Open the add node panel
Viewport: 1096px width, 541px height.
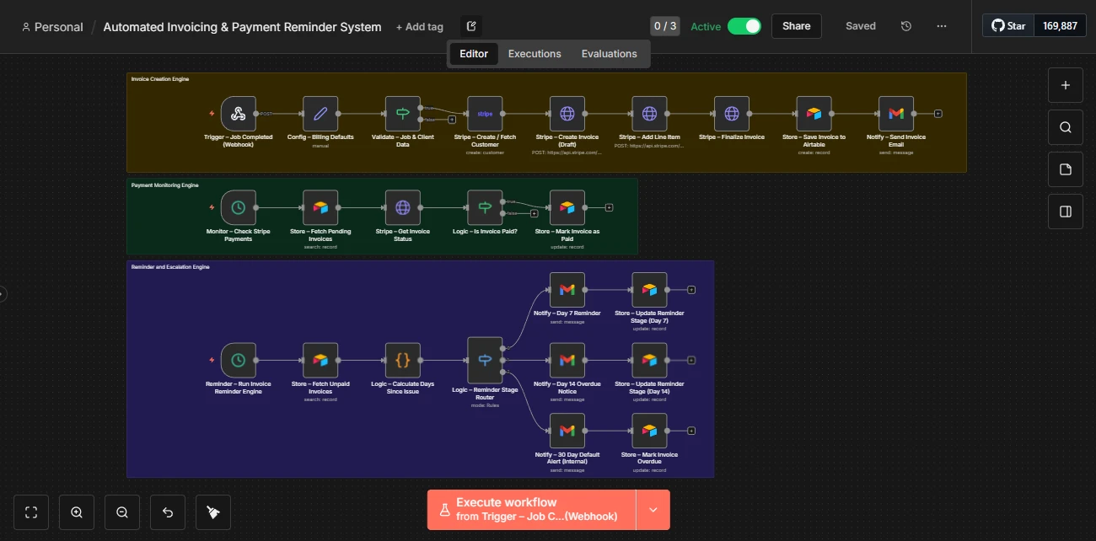(x=1065, y=85)
